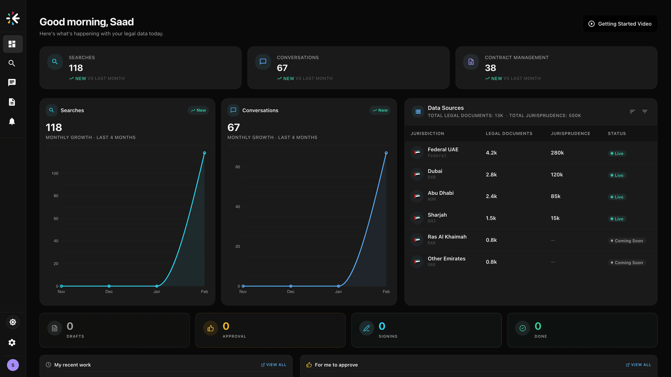Click the app logo in the top-left corner
The height and width of the screenshot is (377, 671).
[x=13, y=19]
